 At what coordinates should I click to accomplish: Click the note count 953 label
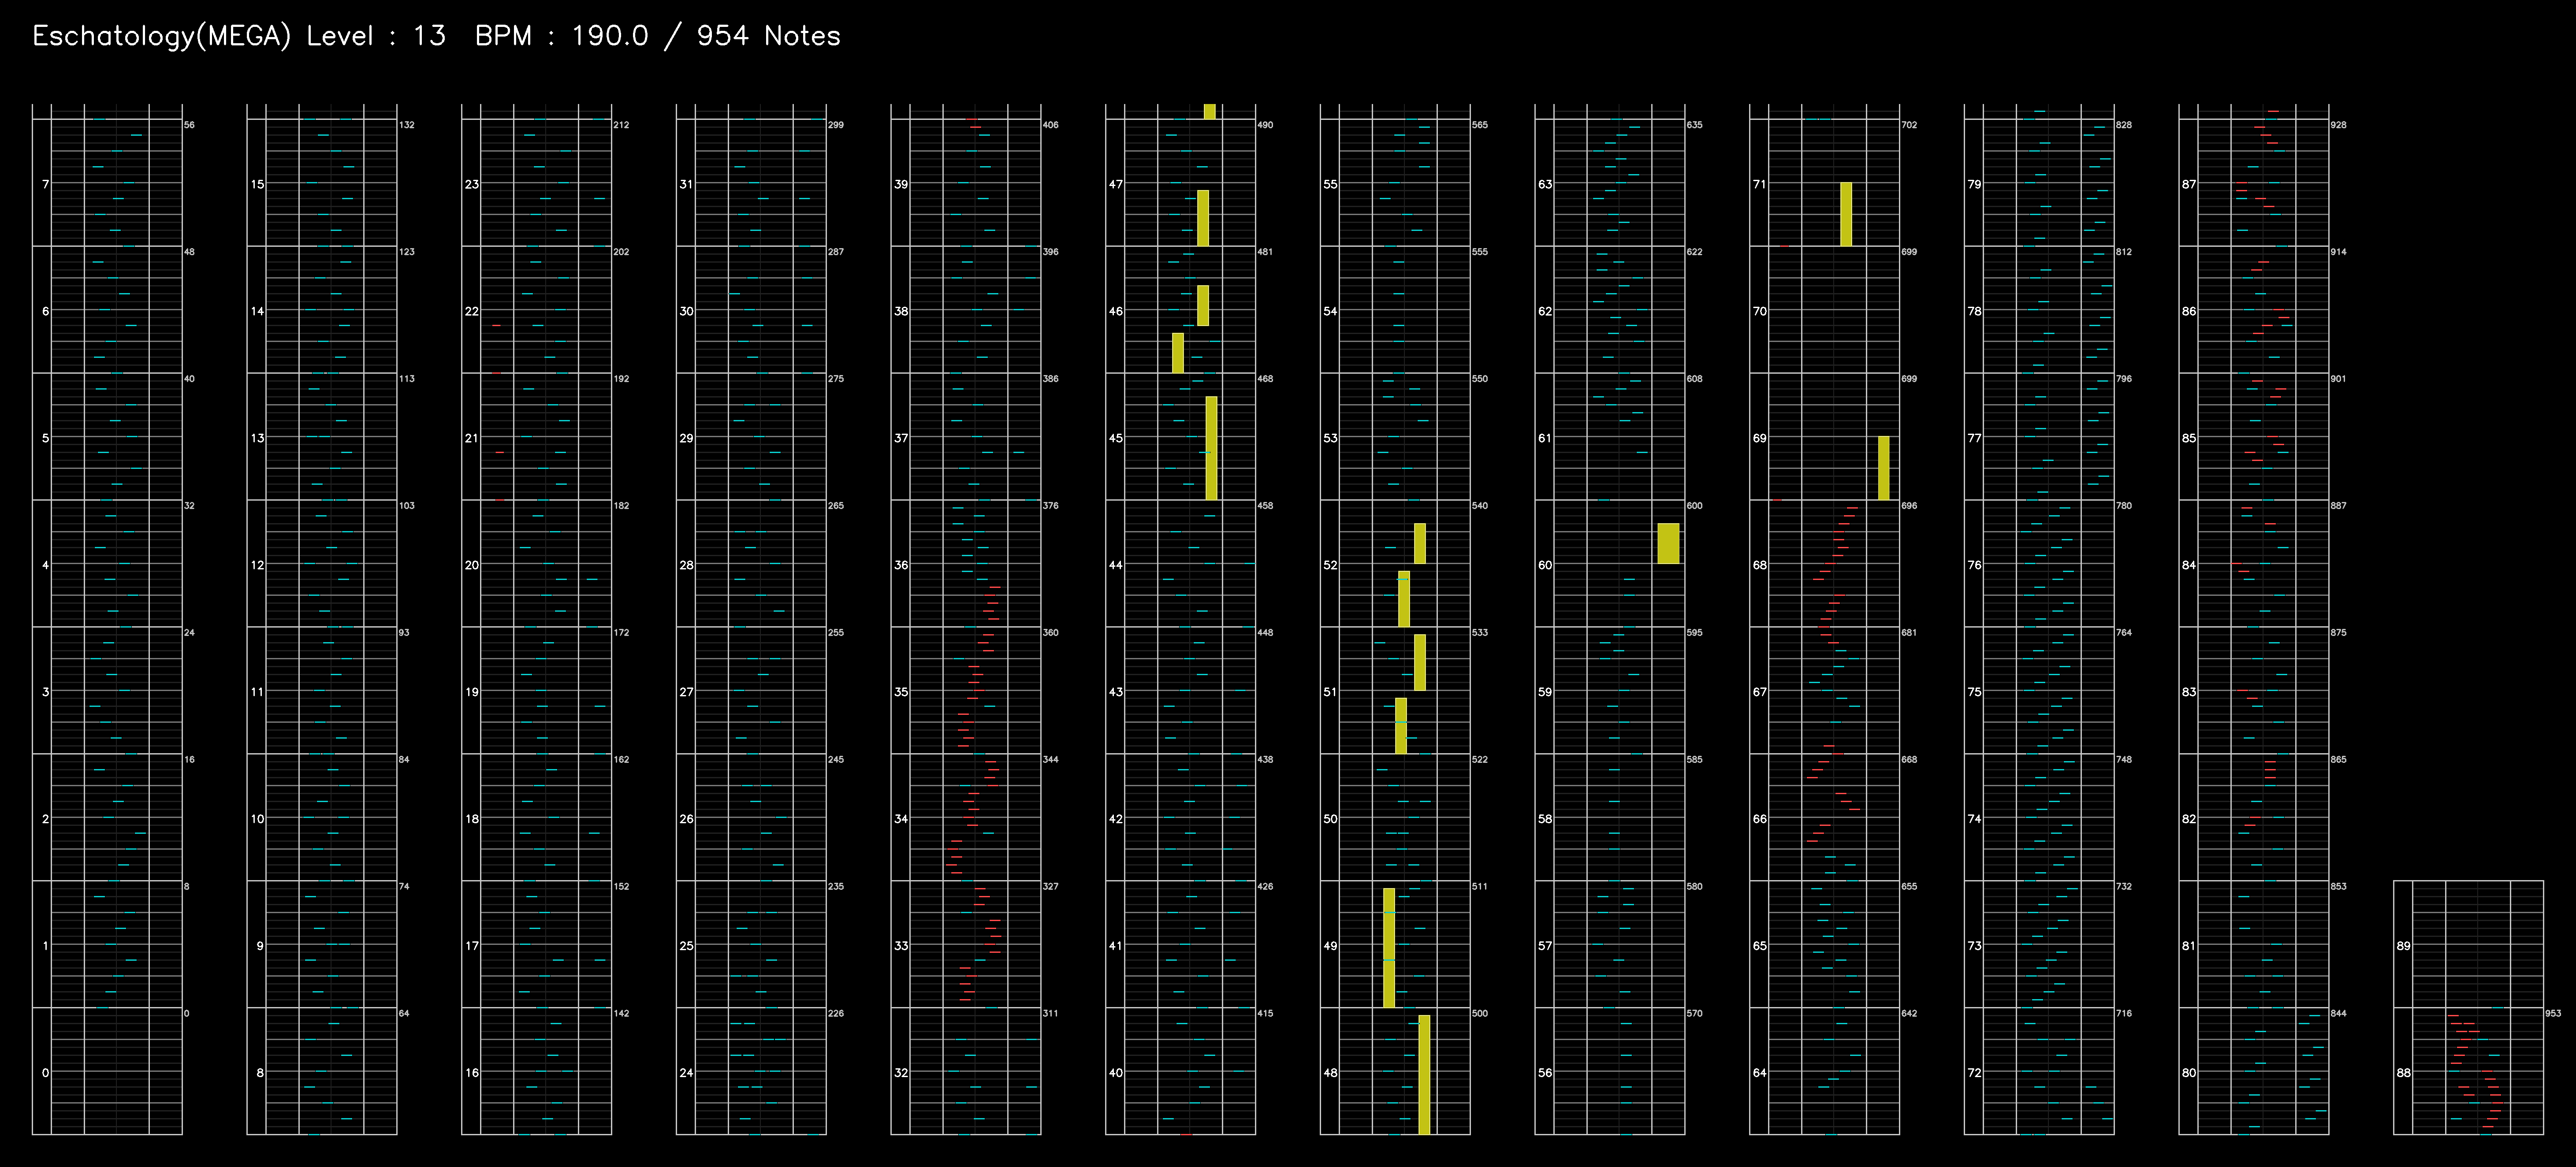click(x=2553, y=1013)
